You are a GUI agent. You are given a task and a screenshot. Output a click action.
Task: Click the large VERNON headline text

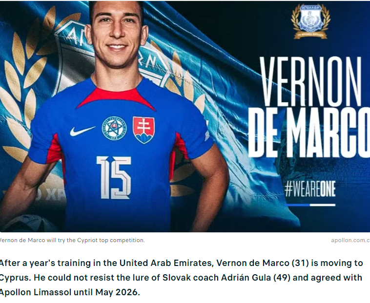[310, 81]
